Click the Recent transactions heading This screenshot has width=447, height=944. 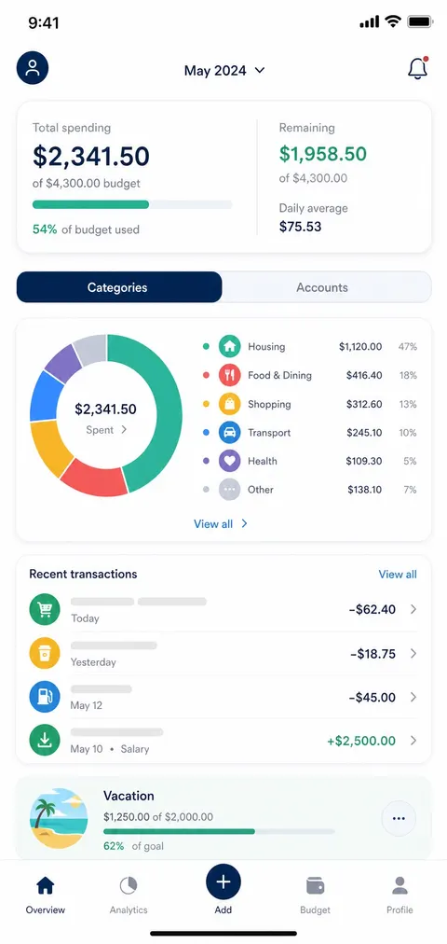(x=83, y=575)
